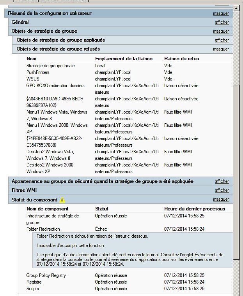Select Desktop2 Windows Vista, Windows 7 entry
243x296 pixels.
coord(50,155)
